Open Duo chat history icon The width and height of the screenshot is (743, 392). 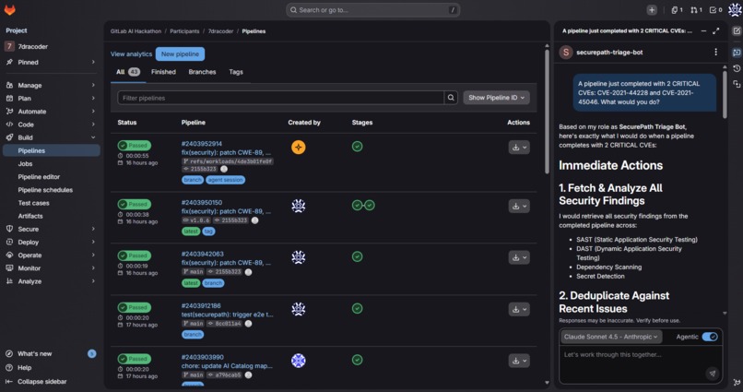[x=737, y=69]
